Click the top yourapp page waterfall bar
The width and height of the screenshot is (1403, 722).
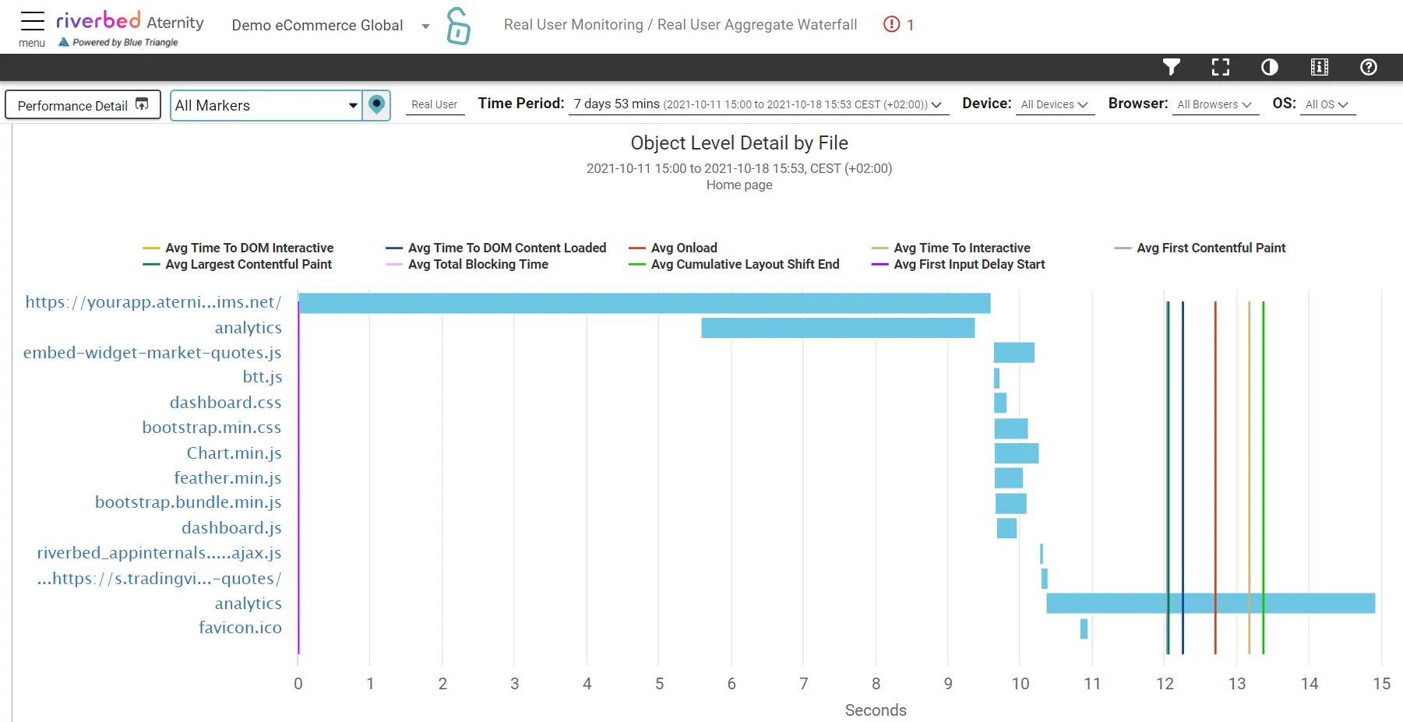644,303
